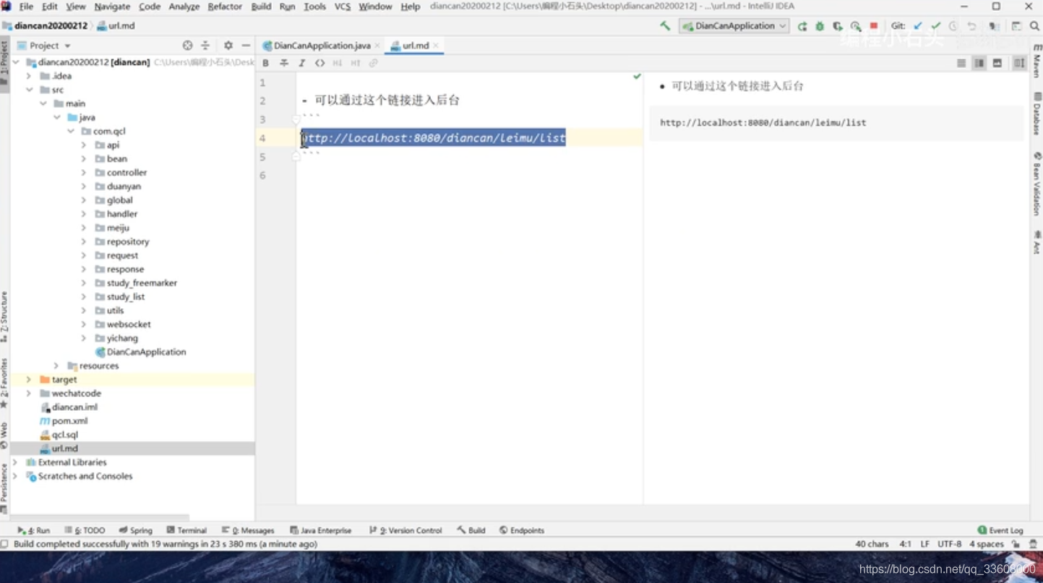
Task: Collapse the src folder
Action: point(29,90)
